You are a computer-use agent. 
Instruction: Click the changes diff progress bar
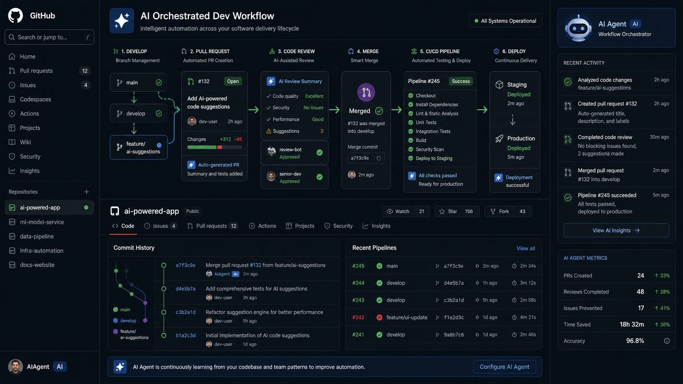[215, 147]
